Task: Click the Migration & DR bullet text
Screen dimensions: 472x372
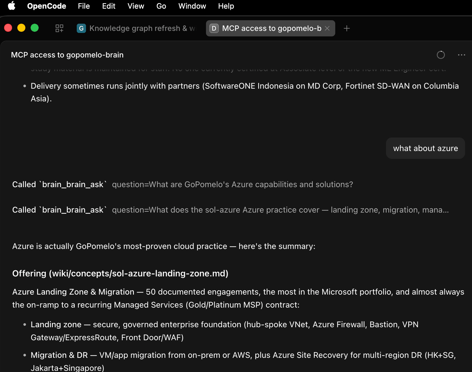Action: 243,361
